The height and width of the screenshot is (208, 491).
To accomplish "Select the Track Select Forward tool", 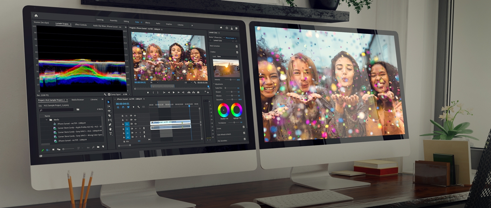I will click(109, 106).
